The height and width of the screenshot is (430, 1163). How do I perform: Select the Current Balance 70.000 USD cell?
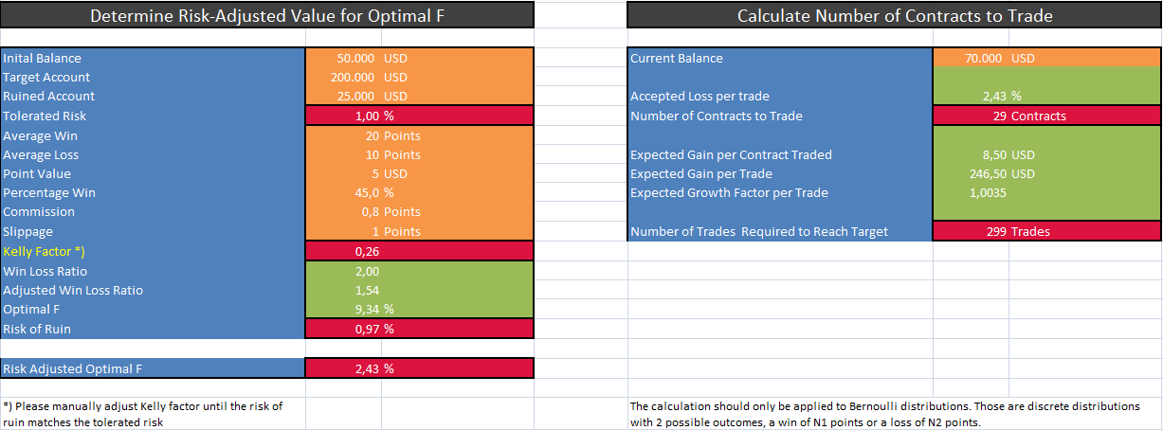1047,58
